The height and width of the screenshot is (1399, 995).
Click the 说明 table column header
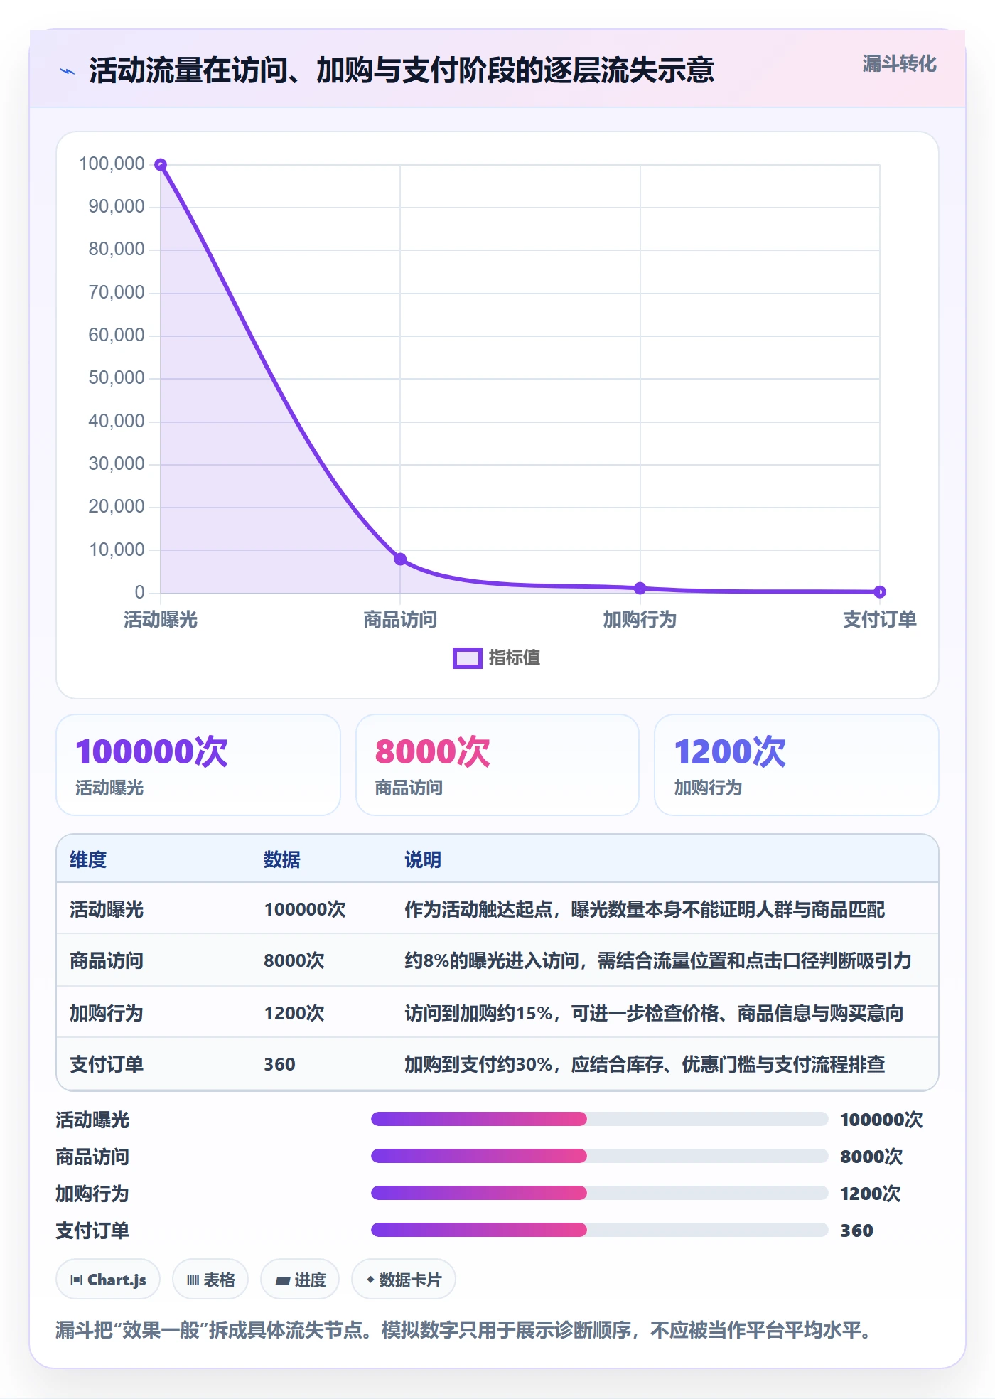point(423,860)
